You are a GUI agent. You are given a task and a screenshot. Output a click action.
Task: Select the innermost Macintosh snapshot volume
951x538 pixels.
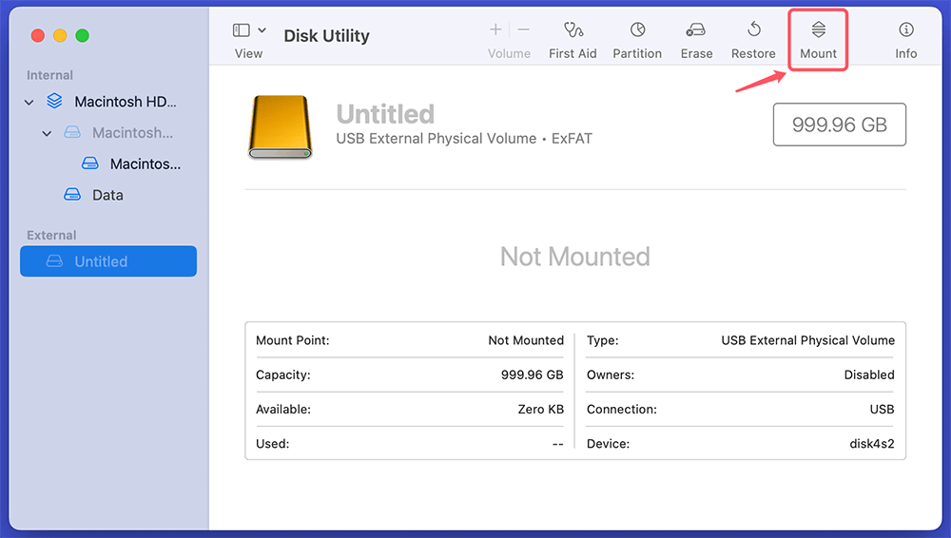144,163
